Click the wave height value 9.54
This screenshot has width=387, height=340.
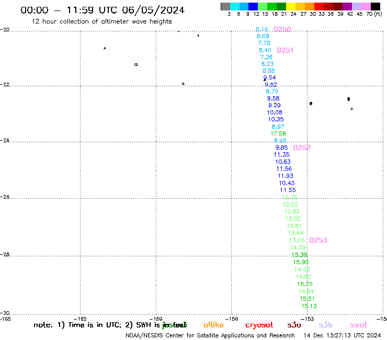269,78
